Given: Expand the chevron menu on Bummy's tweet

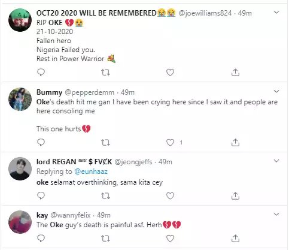Looking at the screenshot, I should [276, 91].
